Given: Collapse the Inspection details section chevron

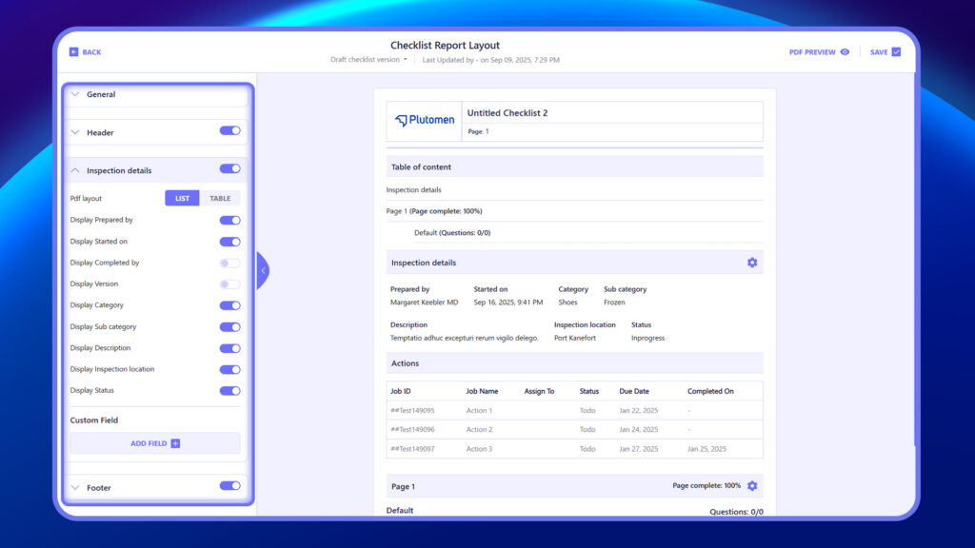Looking at the screenshot, I should [75, 170].
